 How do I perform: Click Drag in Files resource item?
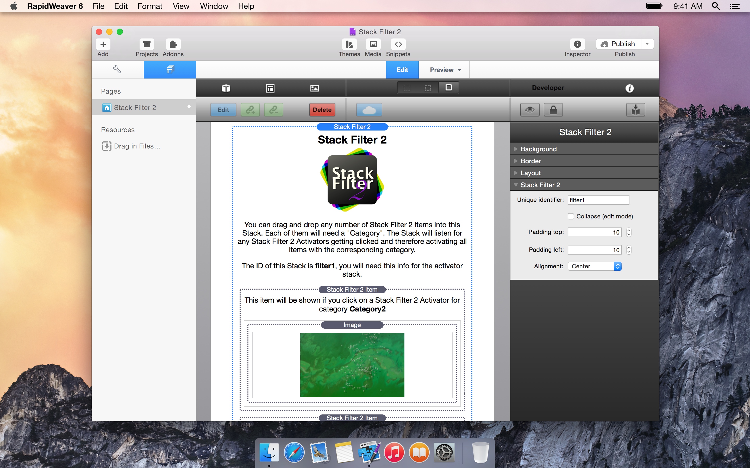point(131,146)
